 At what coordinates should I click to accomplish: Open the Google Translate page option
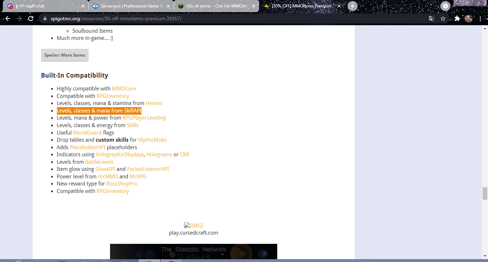tap(432, 19)
